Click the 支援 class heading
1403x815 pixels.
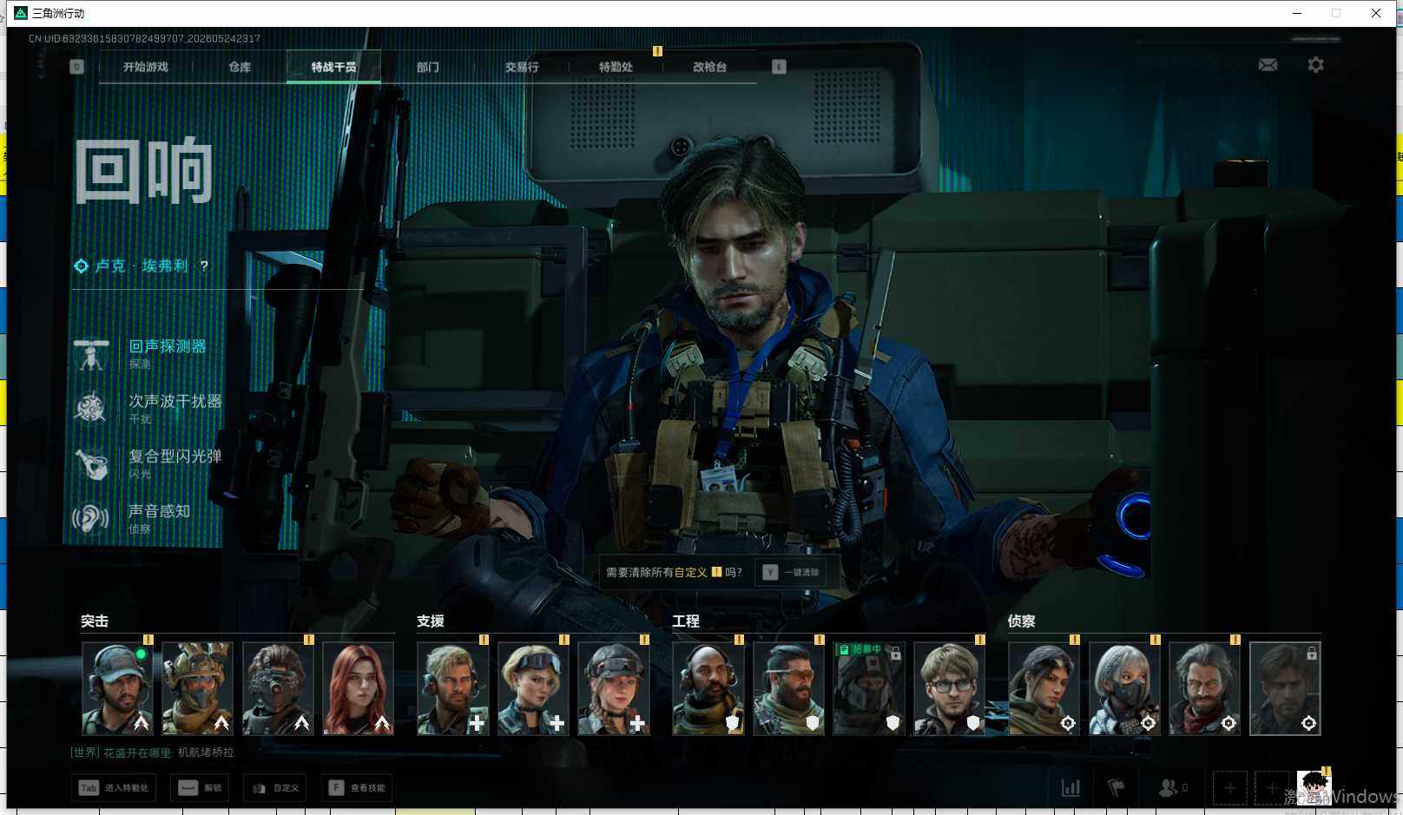431,621
